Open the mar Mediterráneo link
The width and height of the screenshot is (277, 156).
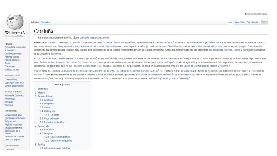coord(114,46)
